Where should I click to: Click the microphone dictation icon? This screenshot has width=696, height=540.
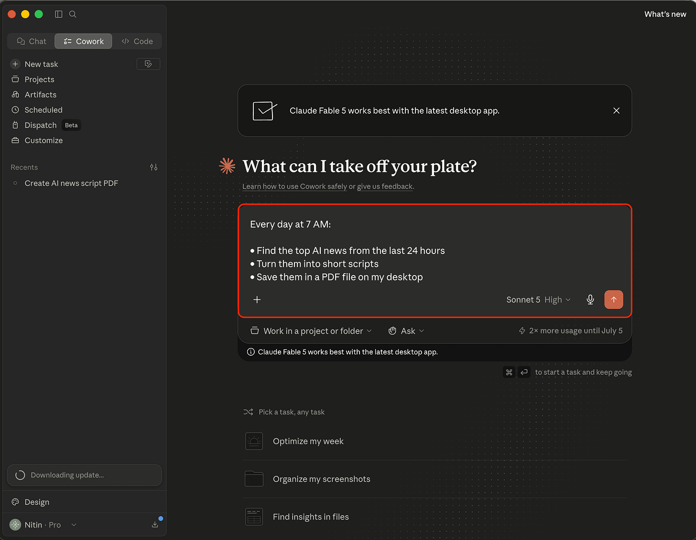click(590, 299)
